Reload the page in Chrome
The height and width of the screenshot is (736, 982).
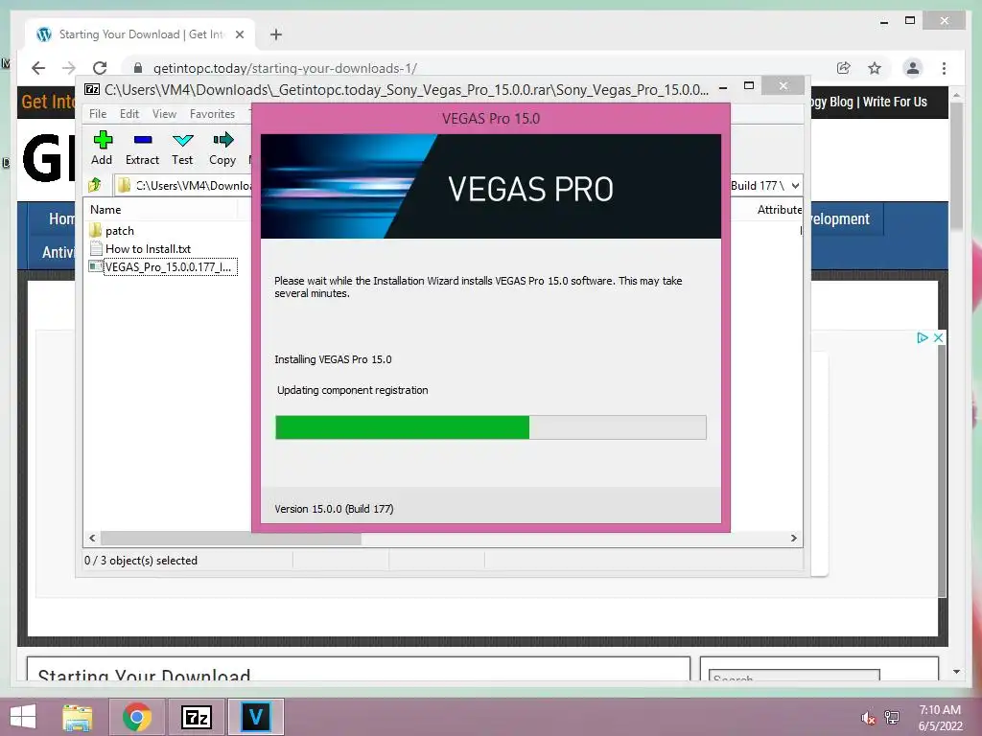pyautogui.click(x=100, y=68)
